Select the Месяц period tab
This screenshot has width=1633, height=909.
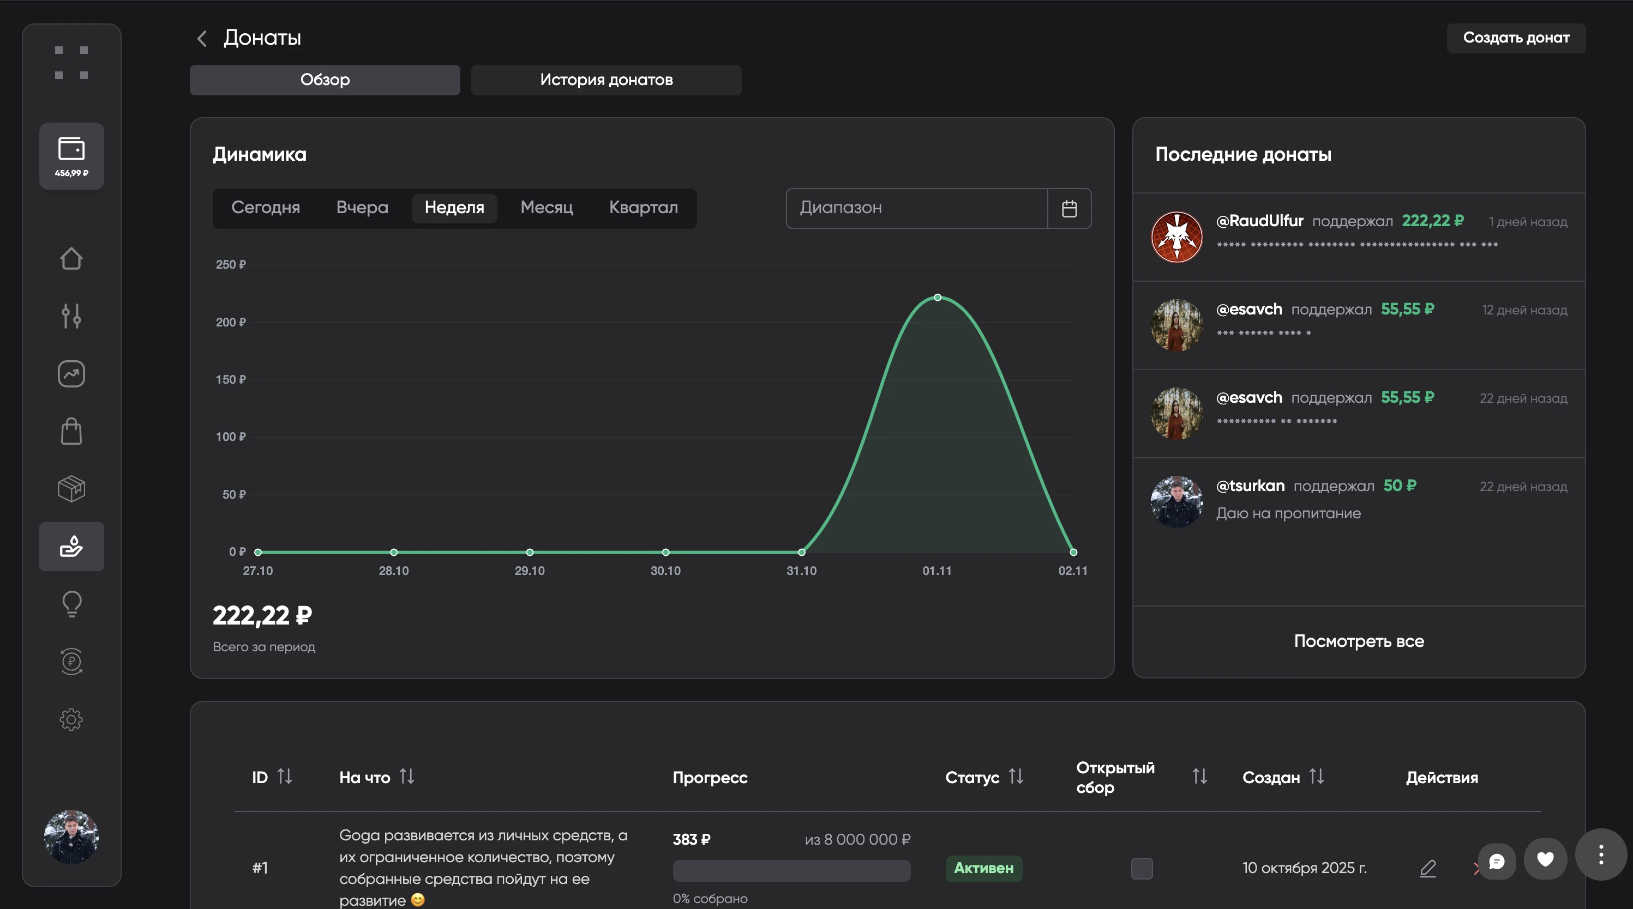click(546, 208)
